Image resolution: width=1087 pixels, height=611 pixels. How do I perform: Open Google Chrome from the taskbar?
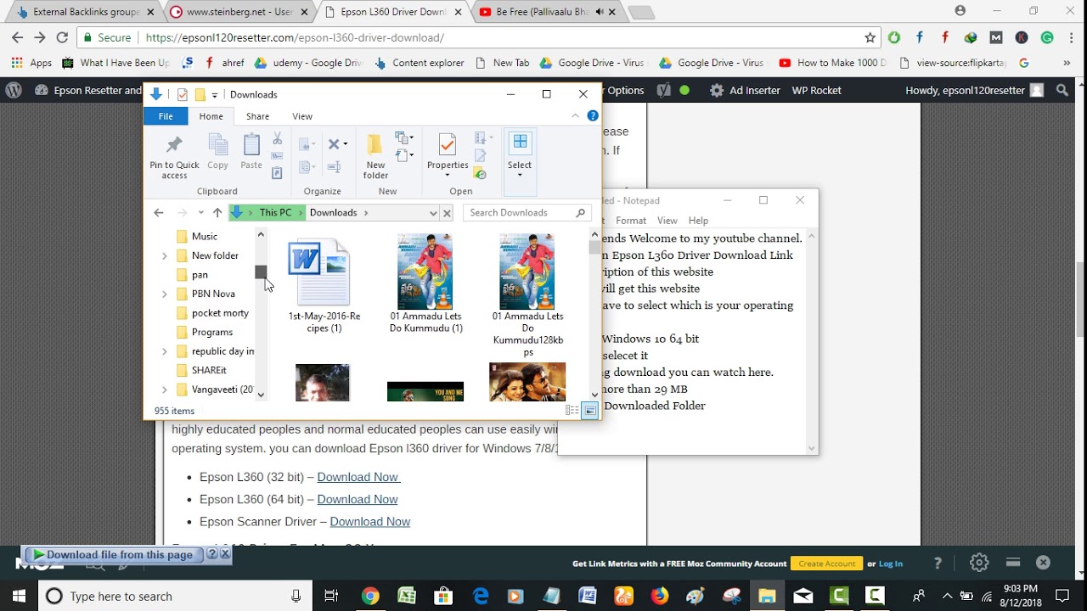pos(369,596)
